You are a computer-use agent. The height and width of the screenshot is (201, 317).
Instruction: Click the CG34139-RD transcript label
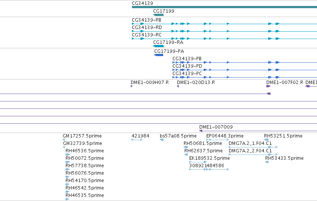pyautogui.click(x=147, y=27)
